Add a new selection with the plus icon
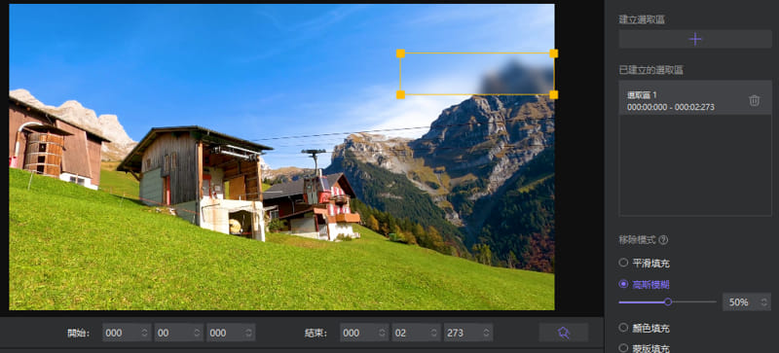The width and height of the screenshot is (779, 353). coord(695,39)
